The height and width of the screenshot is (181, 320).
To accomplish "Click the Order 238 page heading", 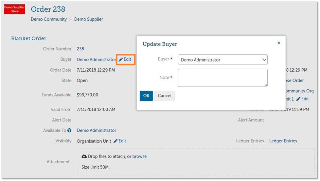I will click(x=48, y=9).
